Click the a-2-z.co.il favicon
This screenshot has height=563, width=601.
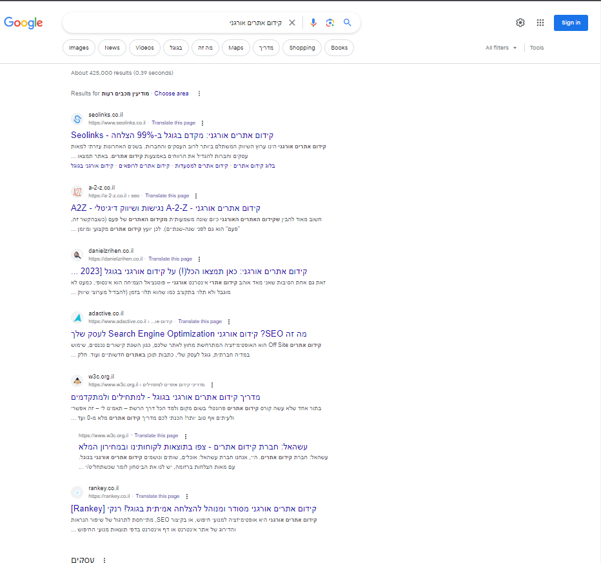[x=77, y=192]
